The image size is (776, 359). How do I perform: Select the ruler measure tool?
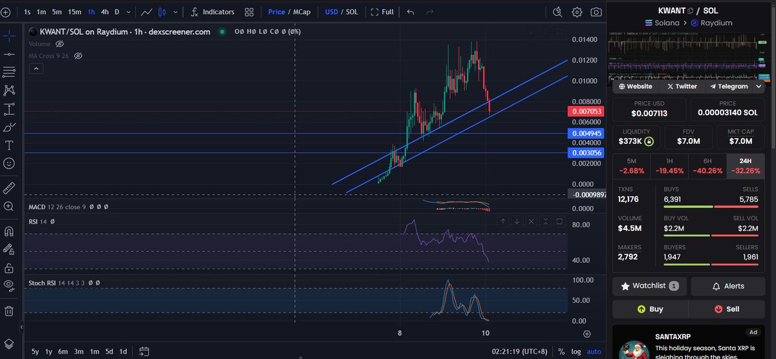9,188
